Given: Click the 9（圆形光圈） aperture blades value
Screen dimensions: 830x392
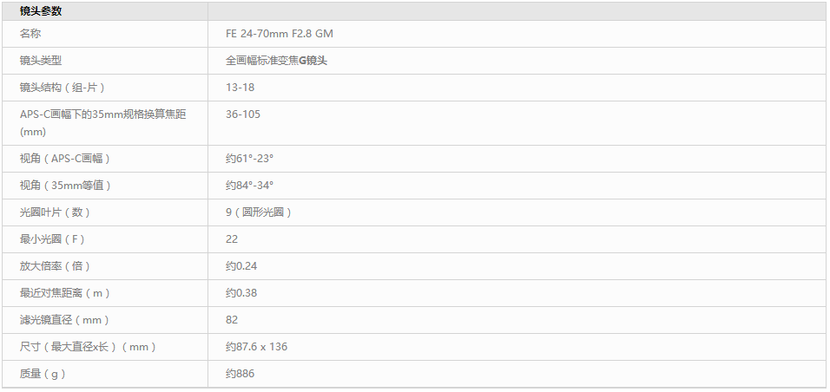Looking at the screenshot, I should (x=258, y=212).
